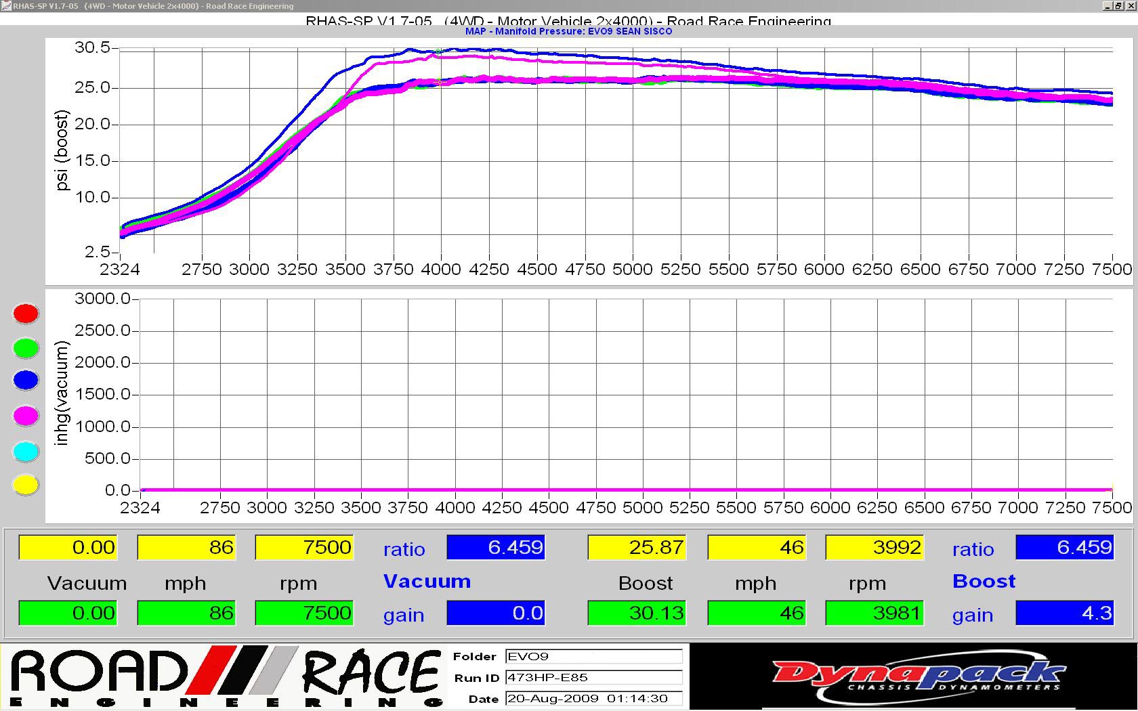
Task: Click the Folder field showing EVO9
Action: point(593,656)
